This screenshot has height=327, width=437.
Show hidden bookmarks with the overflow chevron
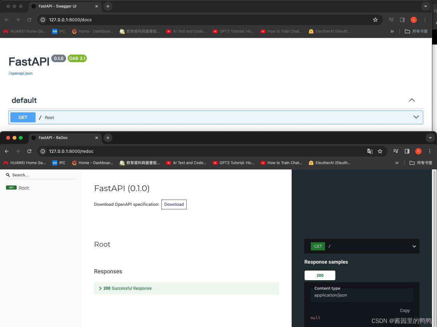pyautogui.click(x=392, y=31)
